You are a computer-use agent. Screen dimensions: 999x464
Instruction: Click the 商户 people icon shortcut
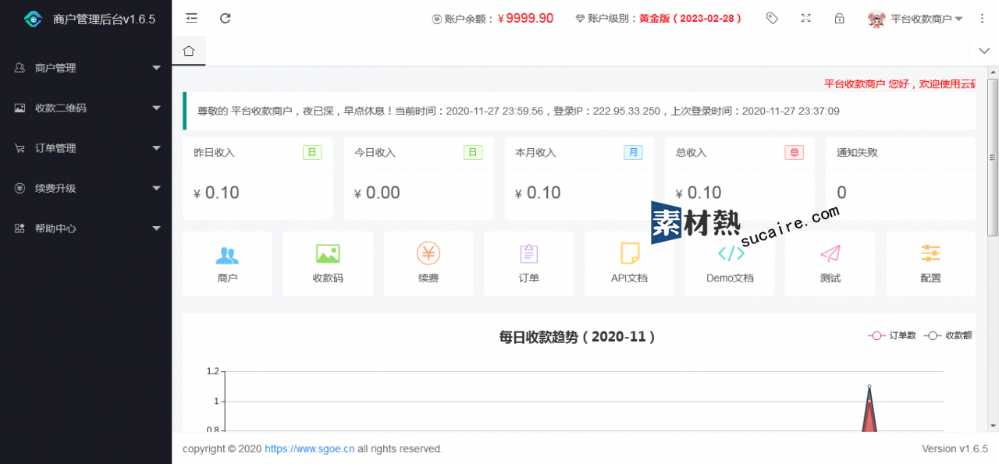tap(227, 254)
